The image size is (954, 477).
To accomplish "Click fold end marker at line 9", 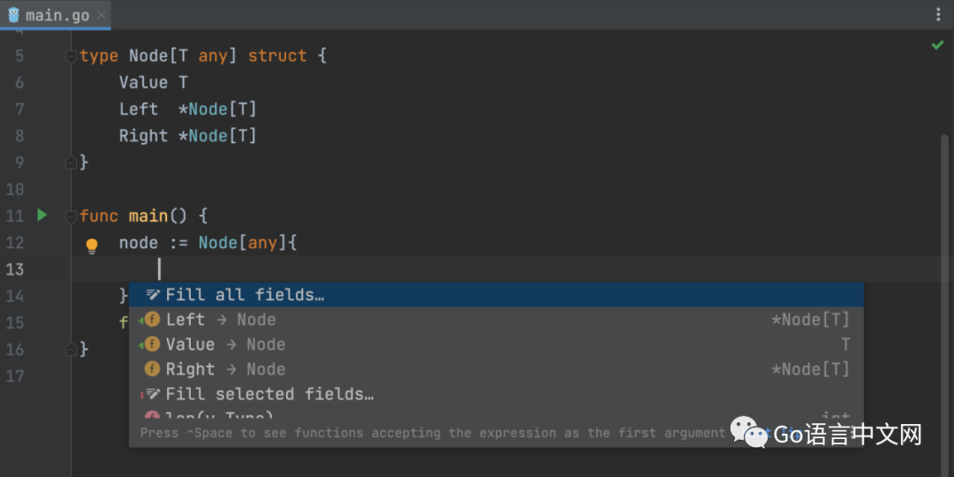I will click(x=71, y=163).
